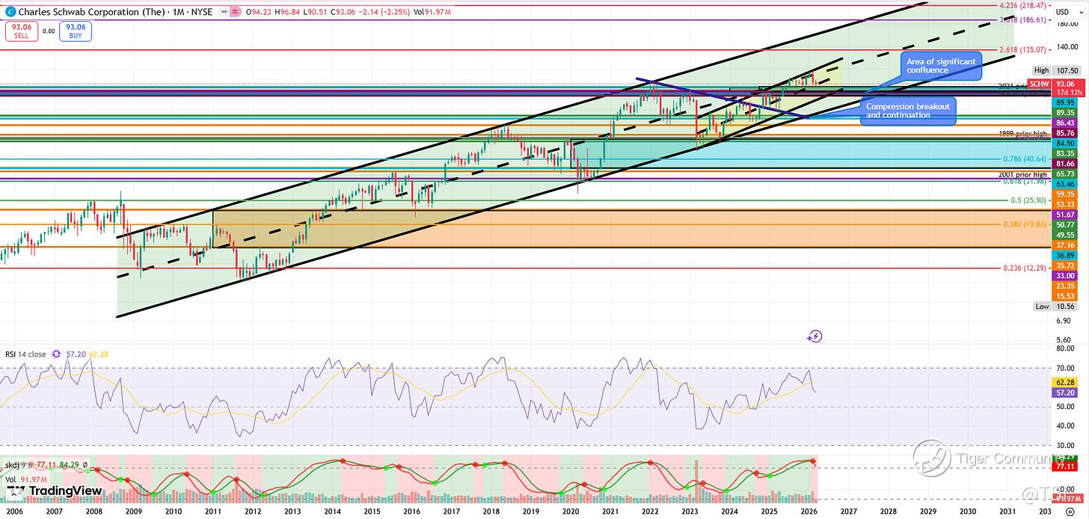The height and width of the screenshot is (519, 1089).
Task: Click the '2001 prior high' line label
Action: pos(1023,174)
